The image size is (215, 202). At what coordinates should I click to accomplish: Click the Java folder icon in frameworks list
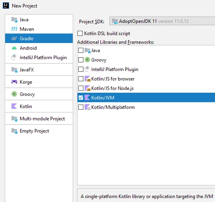coord(87,50)
